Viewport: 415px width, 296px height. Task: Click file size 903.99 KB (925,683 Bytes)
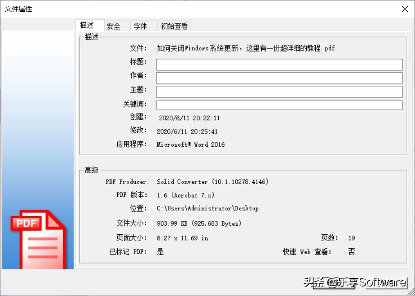199,223
